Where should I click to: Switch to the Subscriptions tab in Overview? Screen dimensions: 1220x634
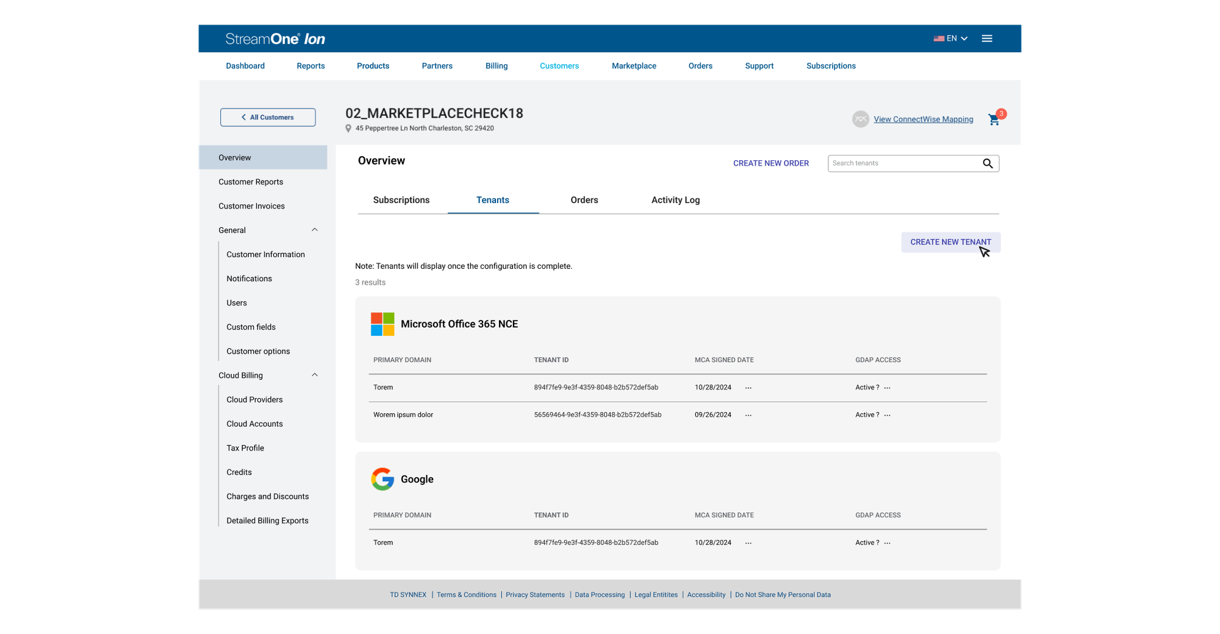(401, 200)
